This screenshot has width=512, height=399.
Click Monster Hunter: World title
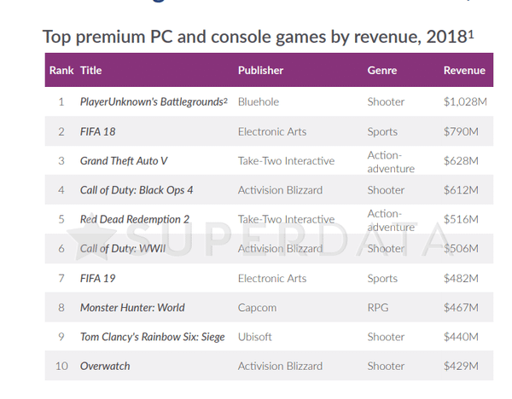[x=132, y=308]
